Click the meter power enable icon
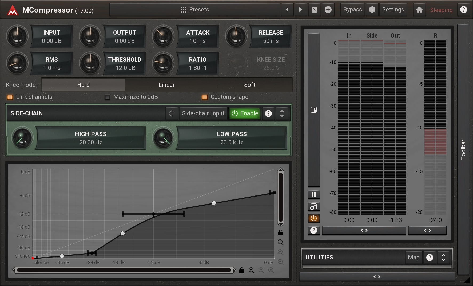 click(x=314, y=219)
